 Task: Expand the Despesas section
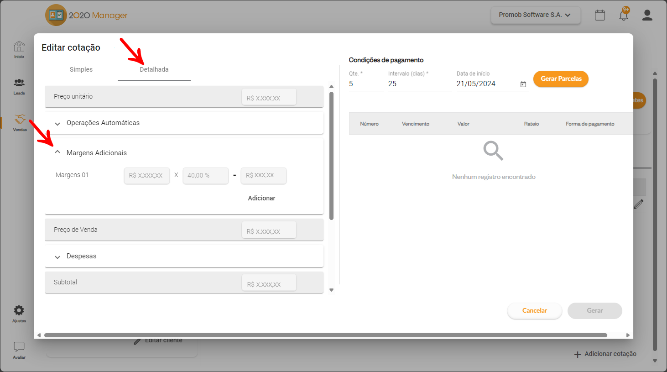(x=57, y=257)
